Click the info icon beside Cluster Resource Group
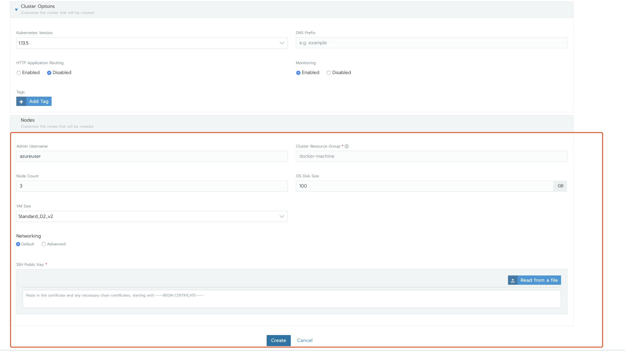625x351 pixels. point(347,146)
